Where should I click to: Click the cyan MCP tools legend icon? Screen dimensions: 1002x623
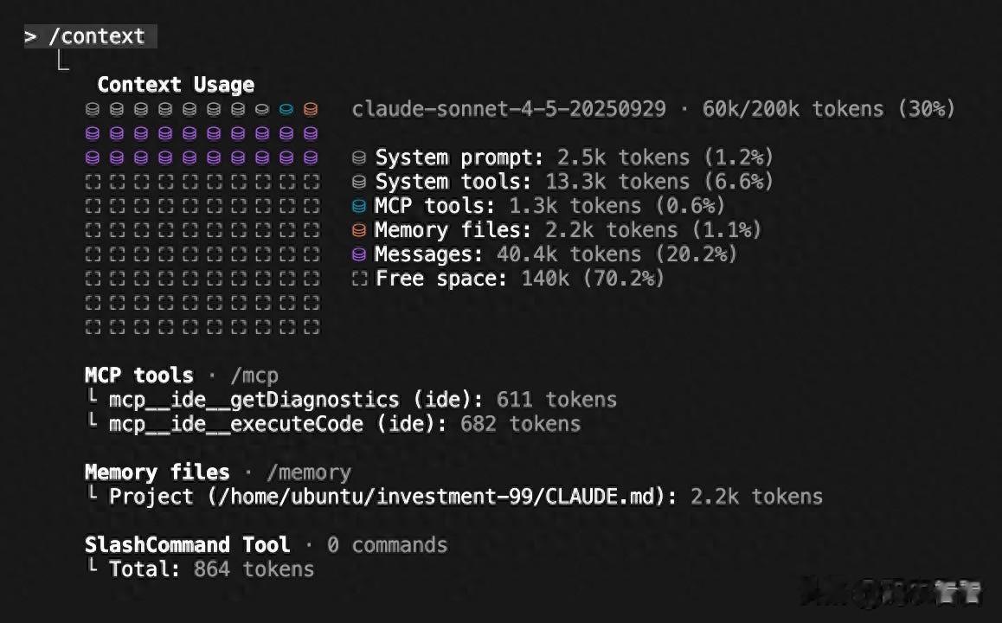359,207
